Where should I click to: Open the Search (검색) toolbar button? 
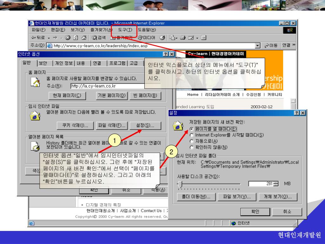click(x=99, y=37)
